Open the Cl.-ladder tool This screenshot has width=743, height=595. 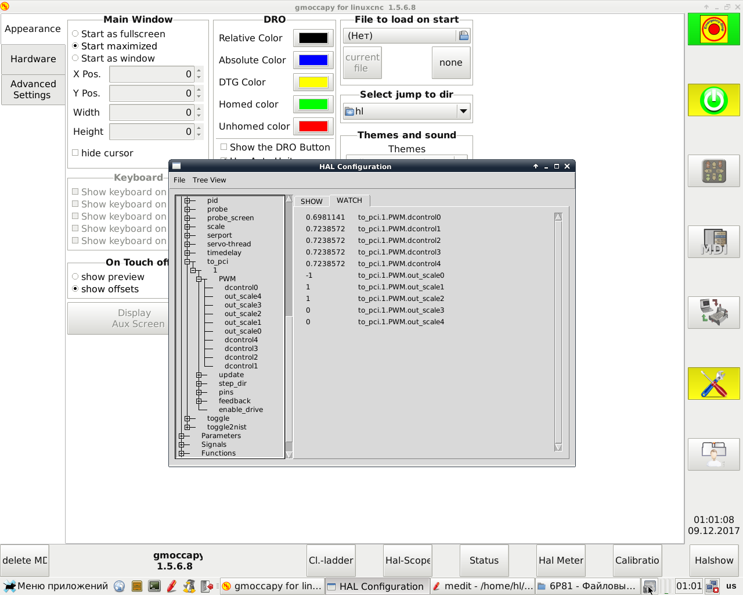click(x=331, y=560)
